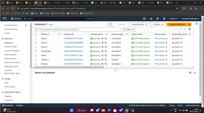Open Launch Templates in sidebar

point(12,51)
